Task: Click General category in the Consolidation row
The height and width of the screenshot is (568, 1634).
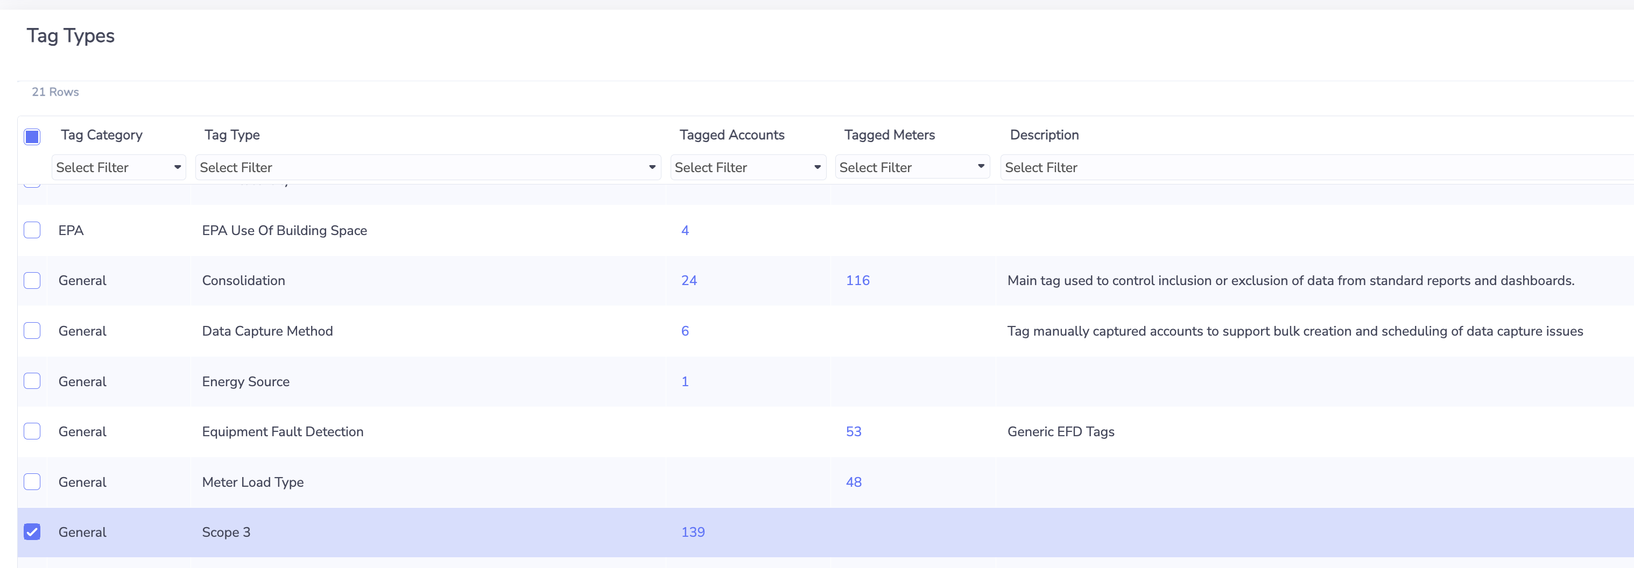Action: 82,280
